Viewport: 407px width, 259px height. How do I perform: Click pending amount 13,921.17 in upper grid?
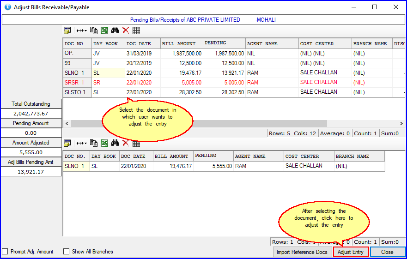(x=224, y=73)
